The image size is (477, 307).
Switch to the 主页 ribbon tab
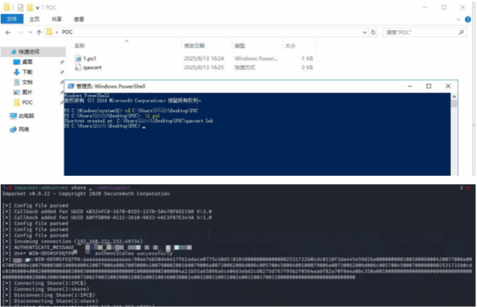coord(34,19)
